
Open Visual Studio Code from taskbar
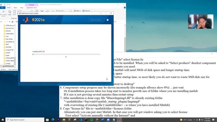[x=81, y=120]
